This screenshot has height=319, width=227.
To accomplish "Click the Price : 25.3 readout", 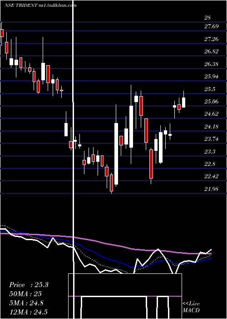I will coord(29,285).
